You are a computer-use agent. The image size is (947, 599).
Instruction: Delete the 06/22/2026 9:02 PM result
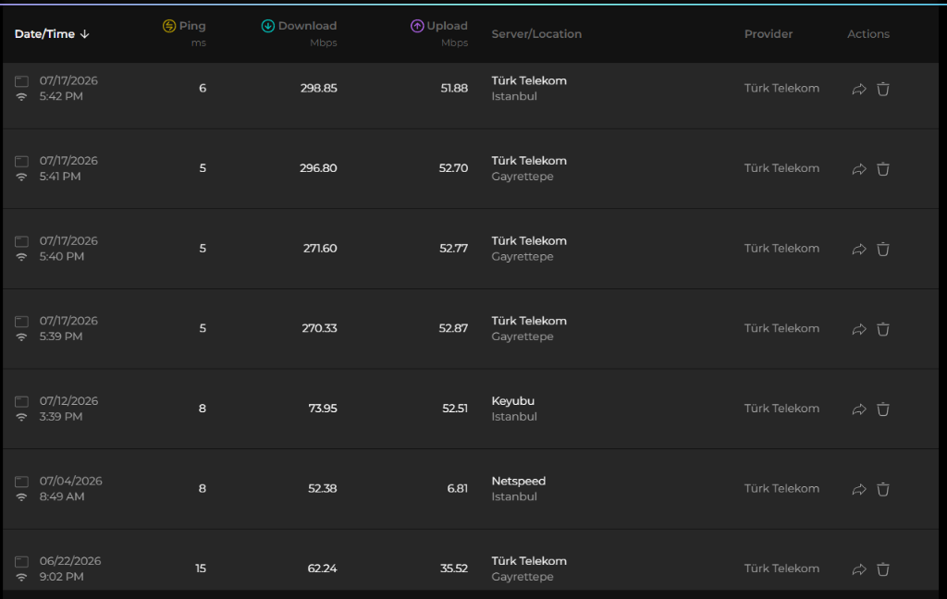point(883,568)
